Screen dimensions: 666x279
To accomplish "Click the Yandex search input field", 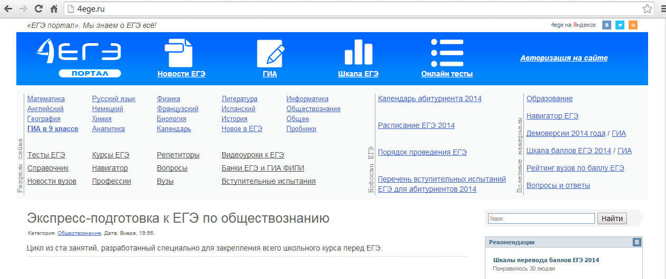I will pos(541,218).
